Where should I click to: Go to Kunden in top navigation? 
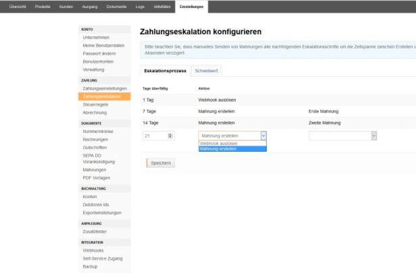tap(66, 7)
